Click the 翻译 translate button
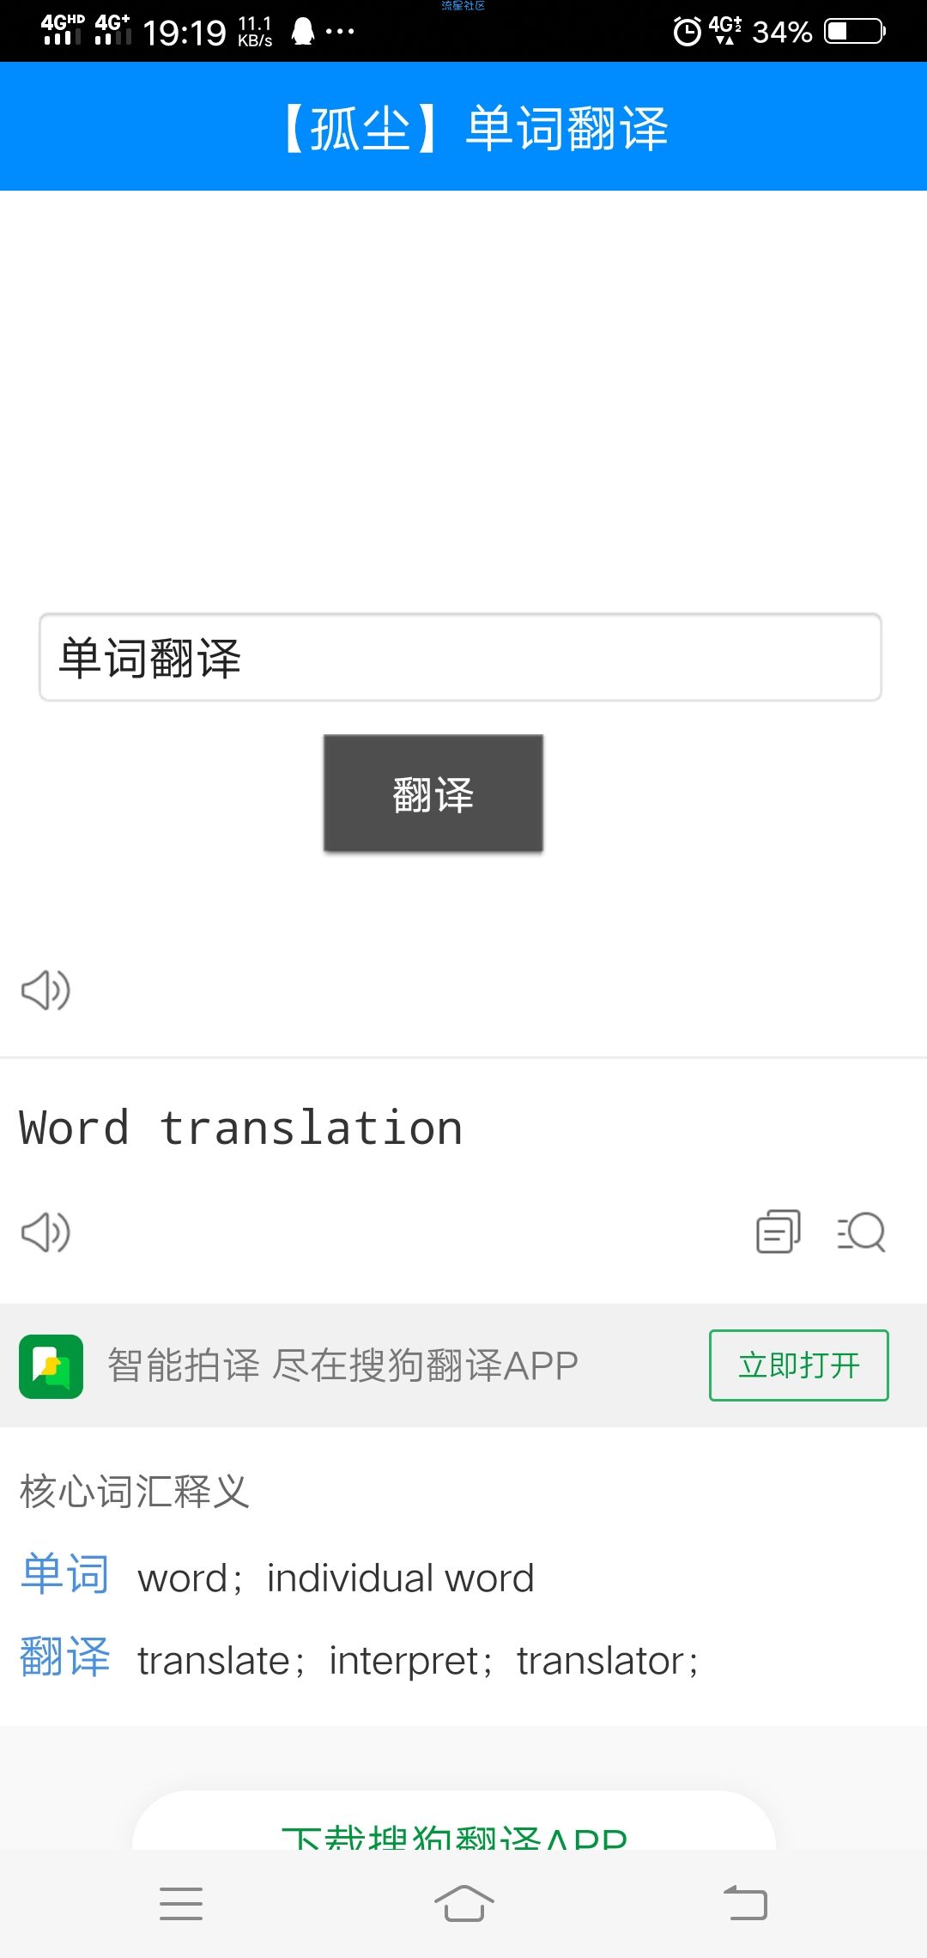Image resolution: width=927 pixels, height=1958 pixels. (433, 794)
